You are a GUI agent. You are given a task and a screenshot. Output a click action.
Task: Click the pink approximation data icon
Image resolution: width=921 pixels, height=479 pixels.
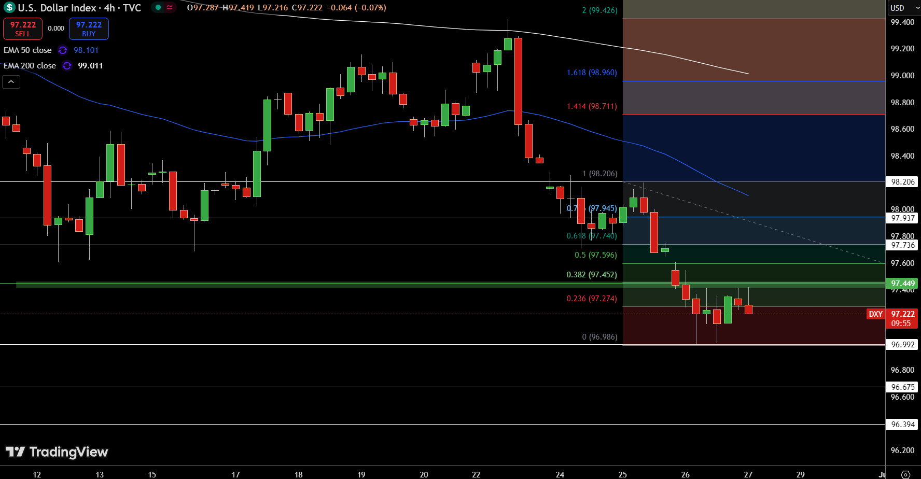pyautogui.click(x=170, y=7)
